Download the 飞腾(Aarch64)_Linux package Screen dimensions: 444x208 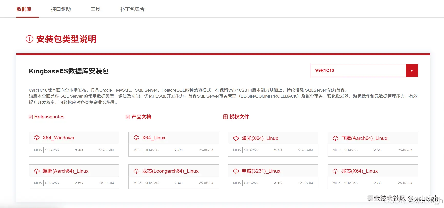[364, 138]
